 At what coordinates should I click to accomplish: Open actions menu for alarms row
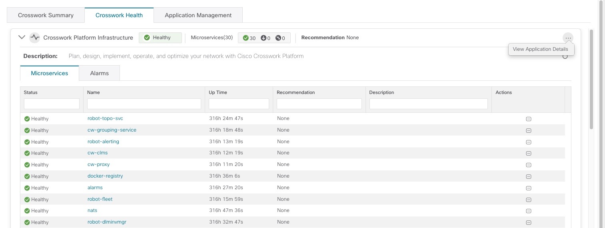click(528, 188)
